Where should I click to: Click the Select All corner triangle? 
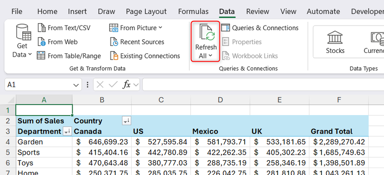11,100
